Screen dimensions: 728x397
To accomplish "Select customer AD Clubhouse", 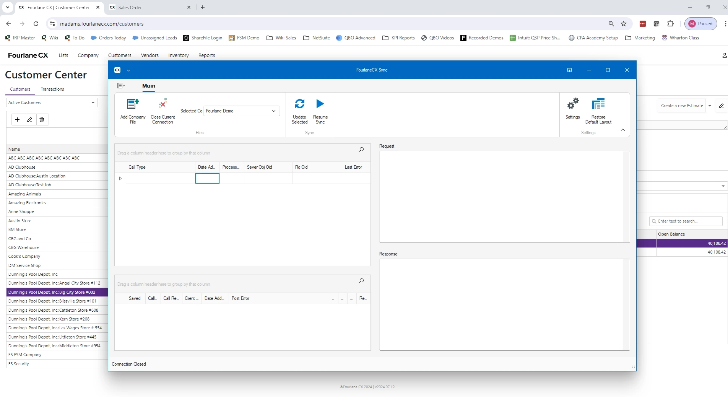I will tap(57, 167).
